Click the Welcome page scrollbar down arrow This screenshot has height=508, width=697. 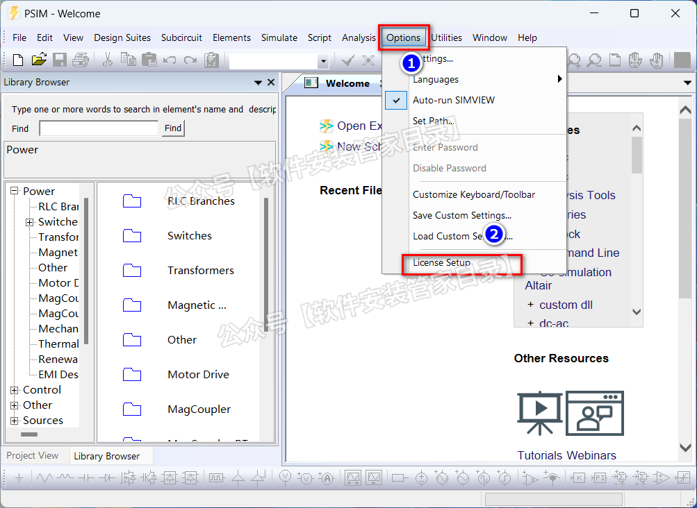pyautogui.click(x=685, y=448)
